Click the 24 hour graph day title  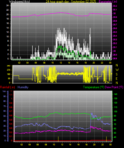pyautogui.click(x=71, y=1)
